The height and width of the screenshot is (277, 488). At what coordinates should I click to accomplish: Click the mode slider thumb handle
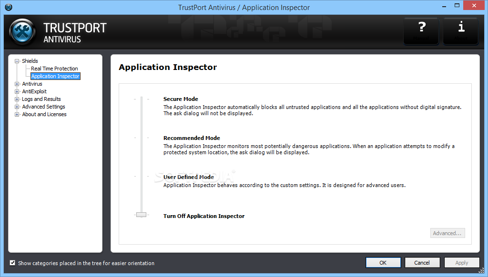[141, 215]
